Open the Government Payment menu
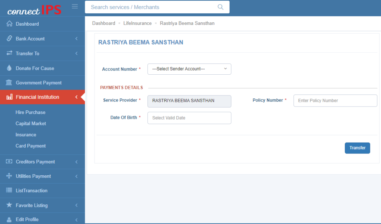381x224 pixels. 42,83
